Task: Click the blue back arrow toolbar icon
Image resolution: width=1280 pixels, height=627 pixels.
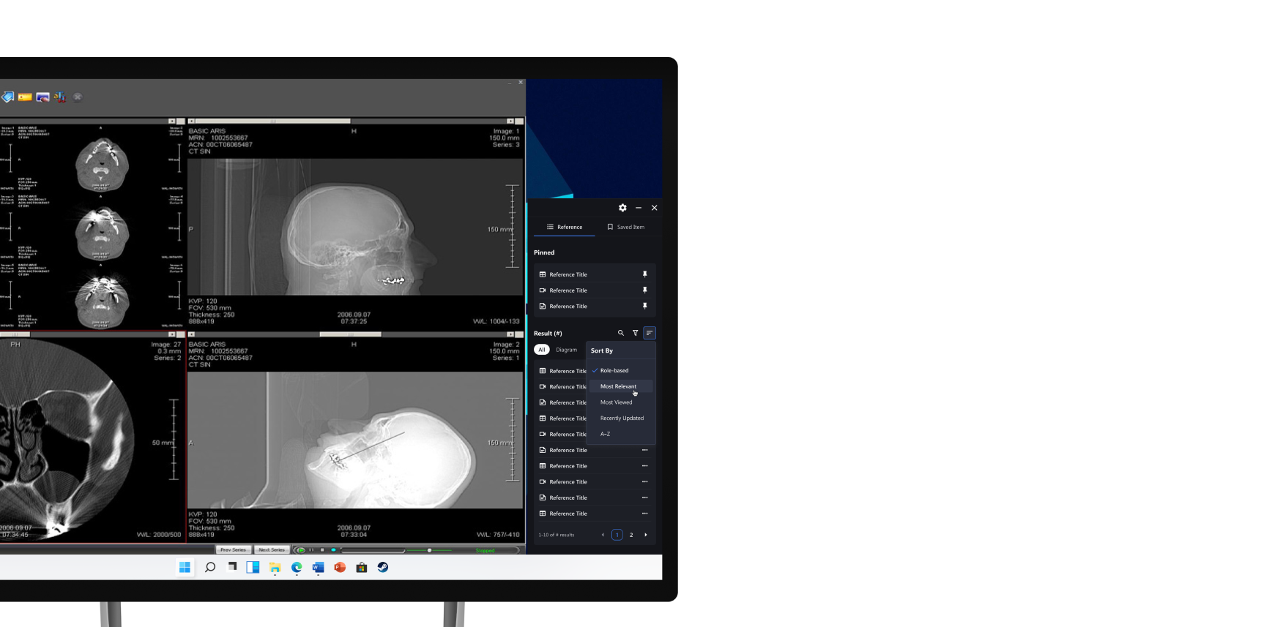Action: point(7,97)
